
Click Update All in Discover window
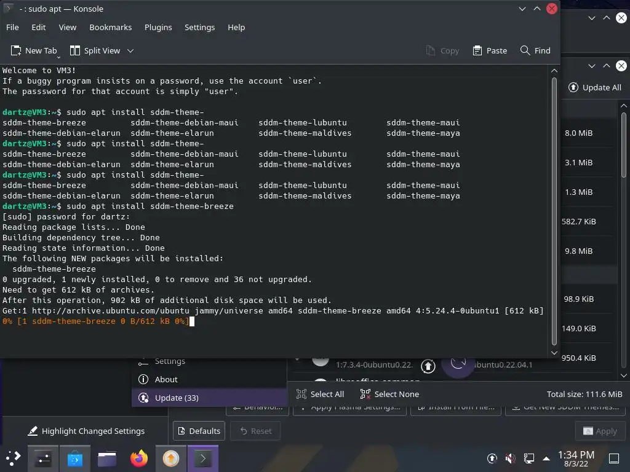point(595,87)
